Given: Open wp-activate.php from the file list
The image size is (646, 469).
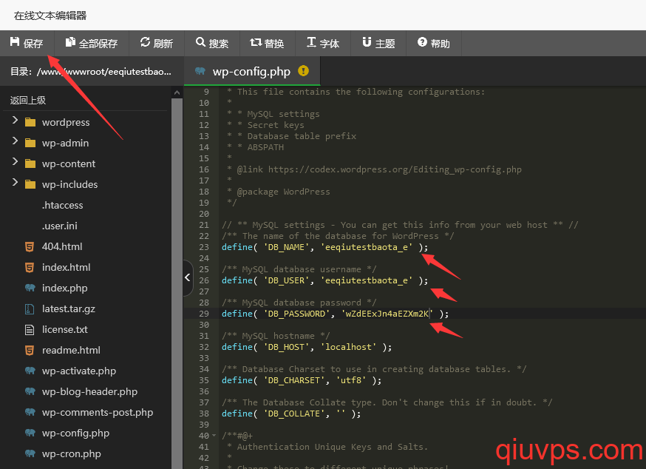Looking at the screenshot, I should 78,371.
